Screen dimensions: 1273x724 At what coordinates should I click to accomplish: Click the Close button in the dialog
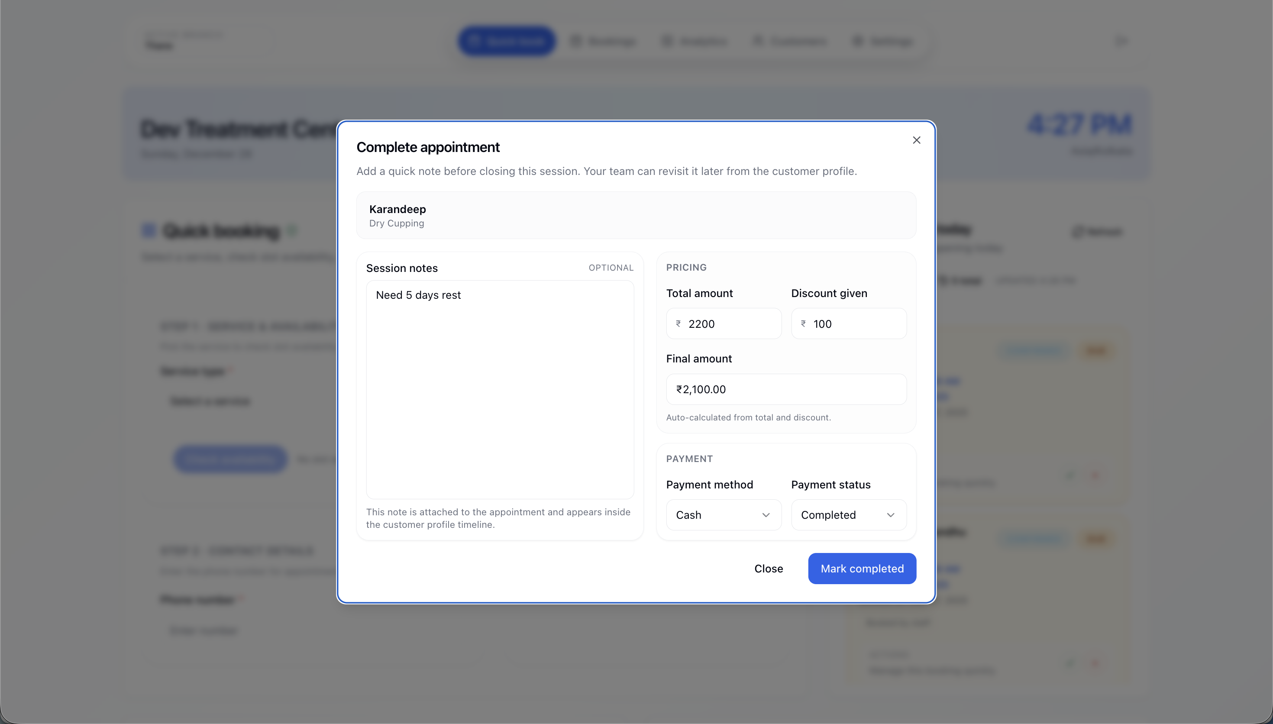(x=768, y=569)
